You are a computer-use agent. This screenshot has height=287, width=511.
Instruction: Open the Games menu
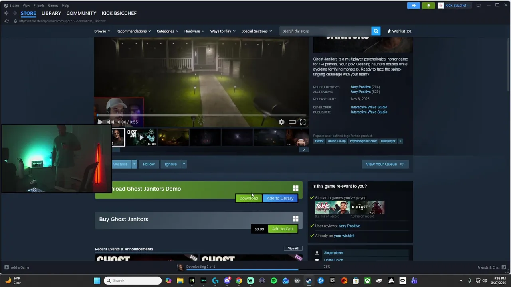point(53,6)
